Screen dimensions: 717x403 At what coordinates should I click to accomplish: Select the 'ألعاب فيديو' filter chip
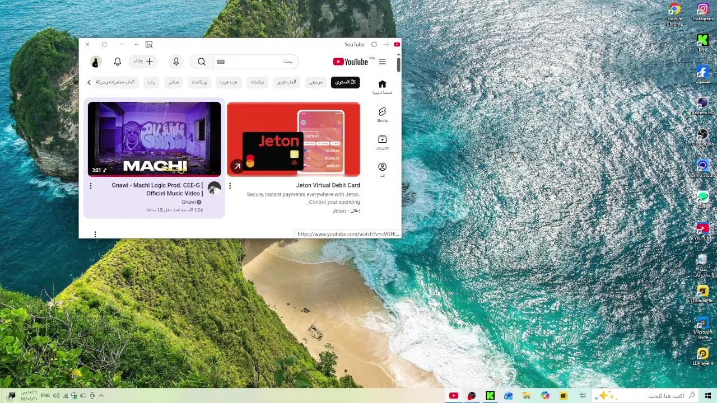click(x=287, y=82)
